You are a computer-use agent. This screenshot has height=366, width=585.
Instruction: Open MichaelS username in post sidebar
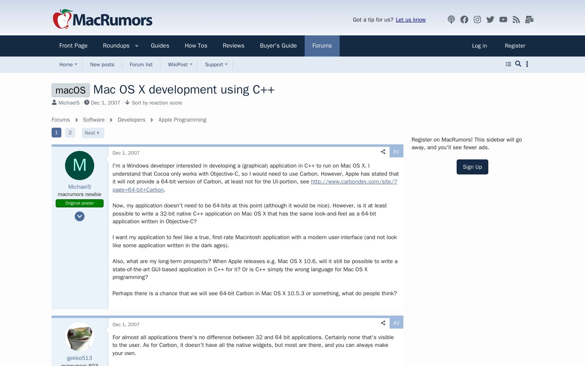pyautogui.click(x=80, y=187)
